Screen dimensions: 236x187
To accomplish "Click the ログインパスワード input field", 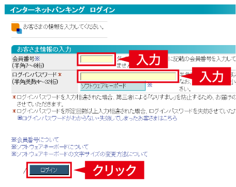I will 128,76.
